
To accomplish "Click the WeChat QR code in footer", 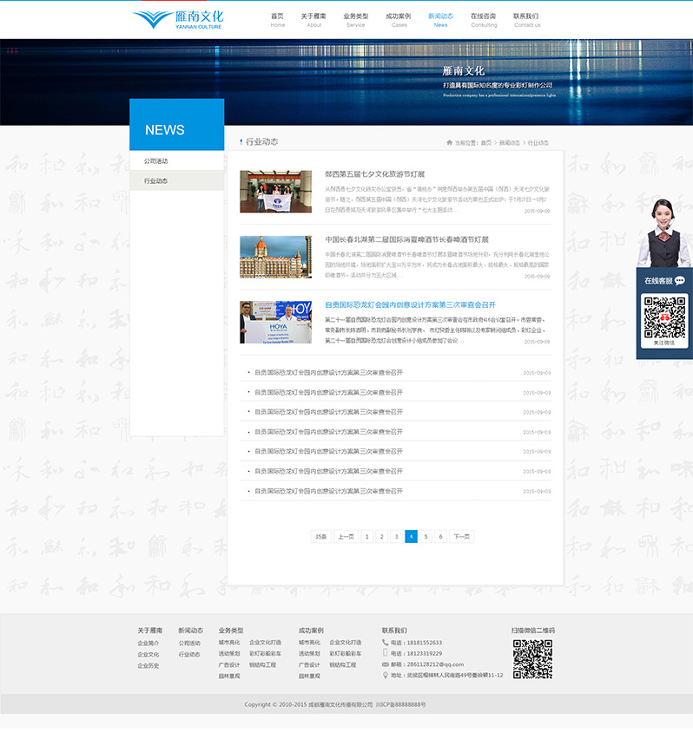I will (532, 659).
